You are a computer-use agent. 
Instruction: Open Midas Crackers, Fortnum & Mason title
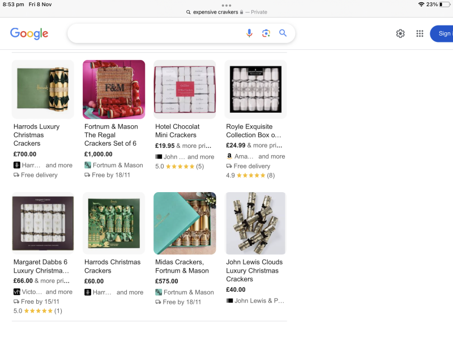[x=182, y=266]
